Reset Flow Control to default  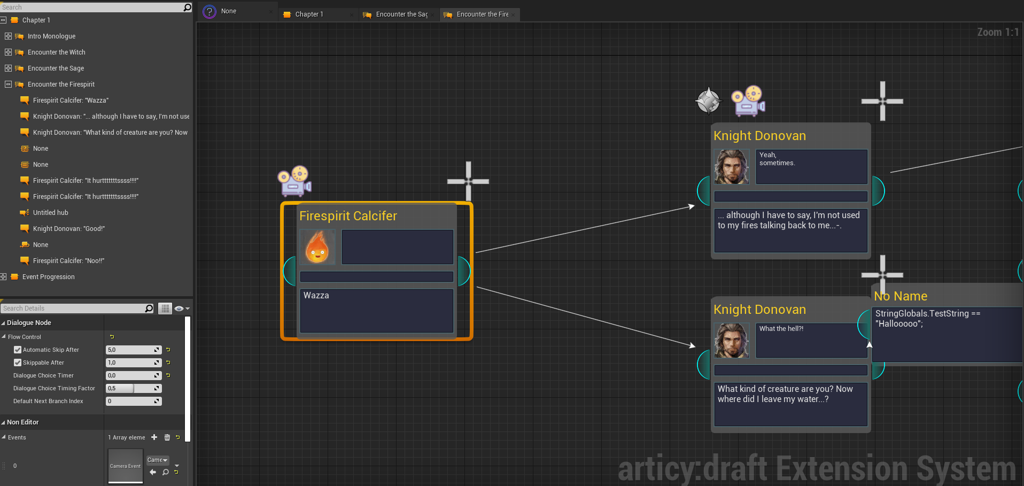coord(112,337)
